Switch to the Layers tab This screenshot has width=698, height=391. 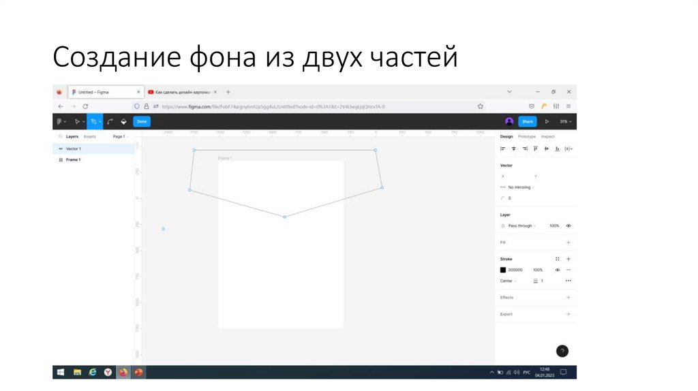(x=72, y=136)
